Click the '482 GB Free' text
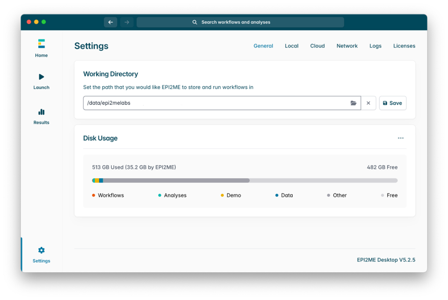 pos(382,167)
